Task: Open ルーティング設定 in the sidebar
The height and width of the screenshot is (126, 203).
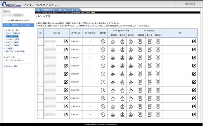Action: click(x=12, y=39)
